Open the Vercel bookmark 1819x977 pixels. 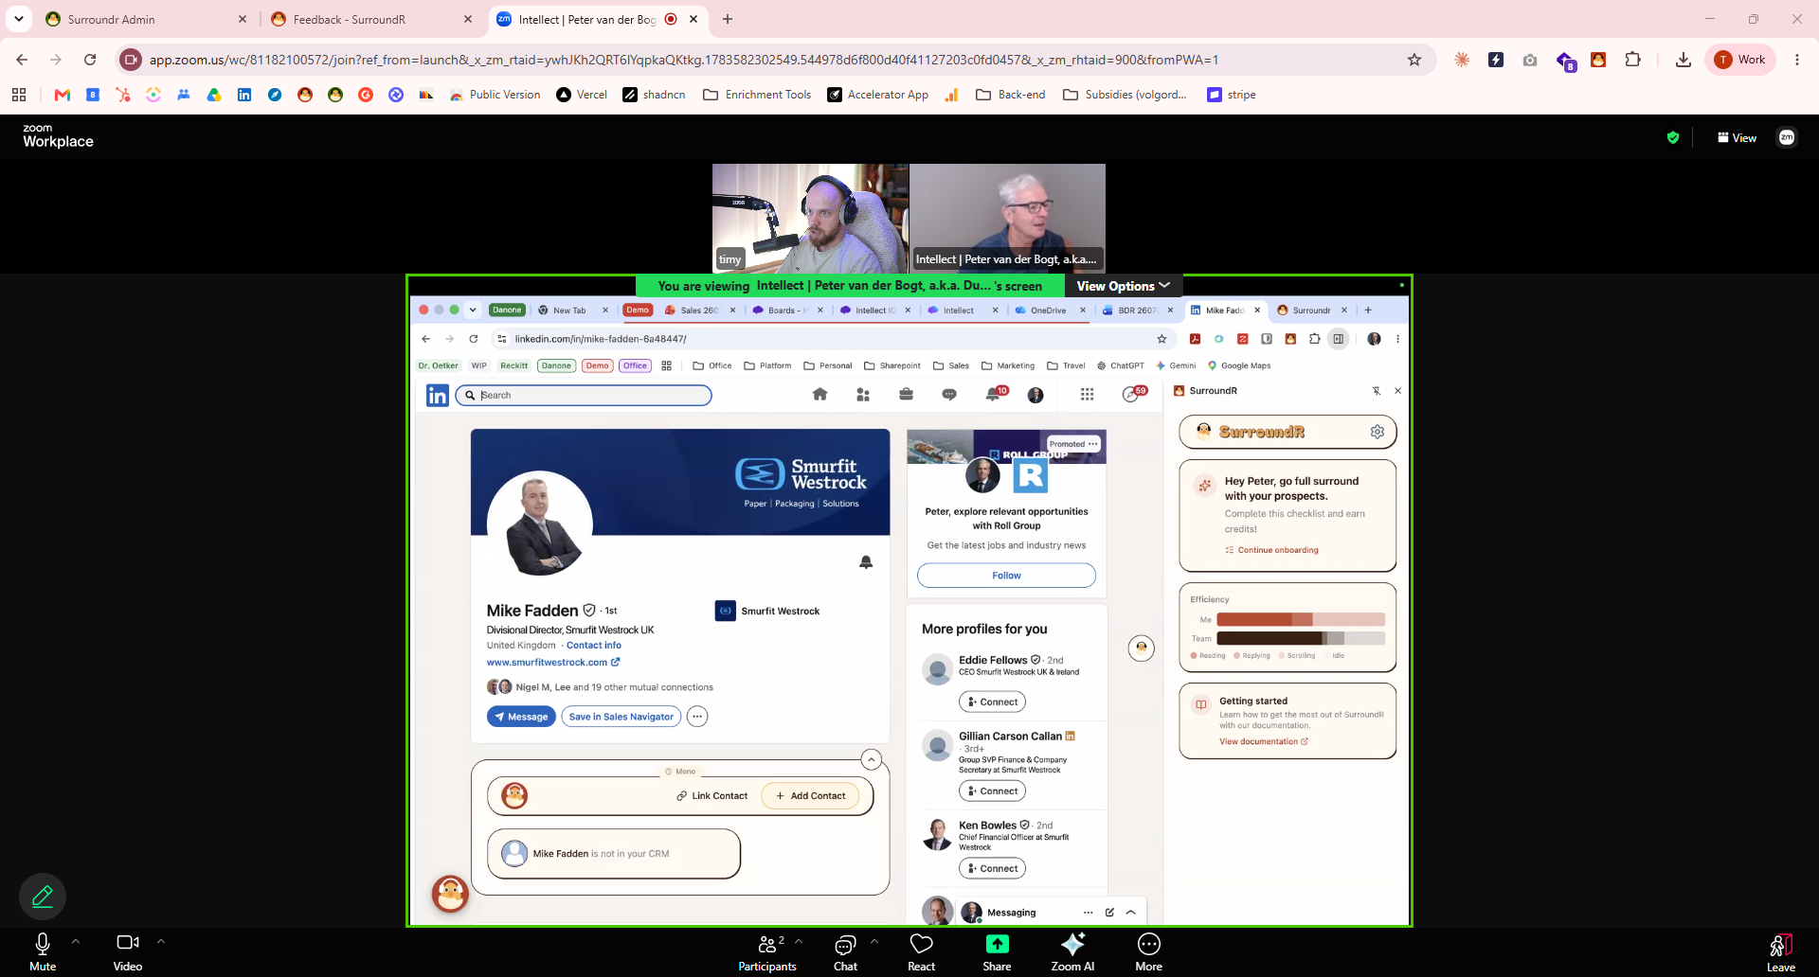tap(582, 95)
